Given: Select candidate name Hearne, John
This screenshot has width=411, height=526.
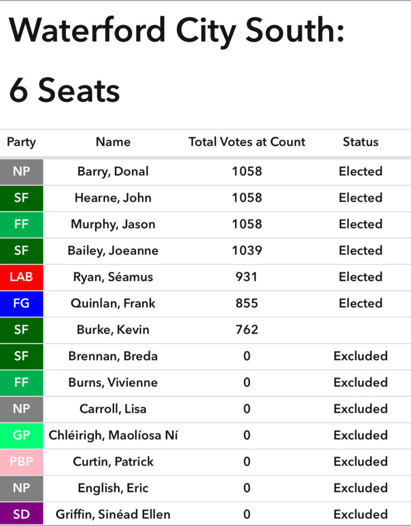Looking at the screenshot, I should (x=113, y=198).
